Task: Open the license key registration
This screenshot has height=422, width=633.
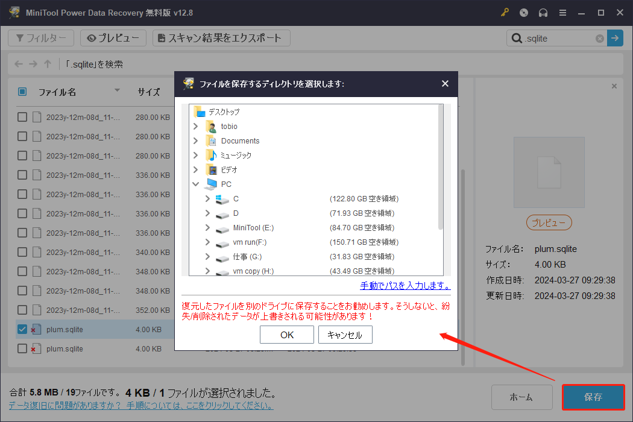Action: coord(505,12)
